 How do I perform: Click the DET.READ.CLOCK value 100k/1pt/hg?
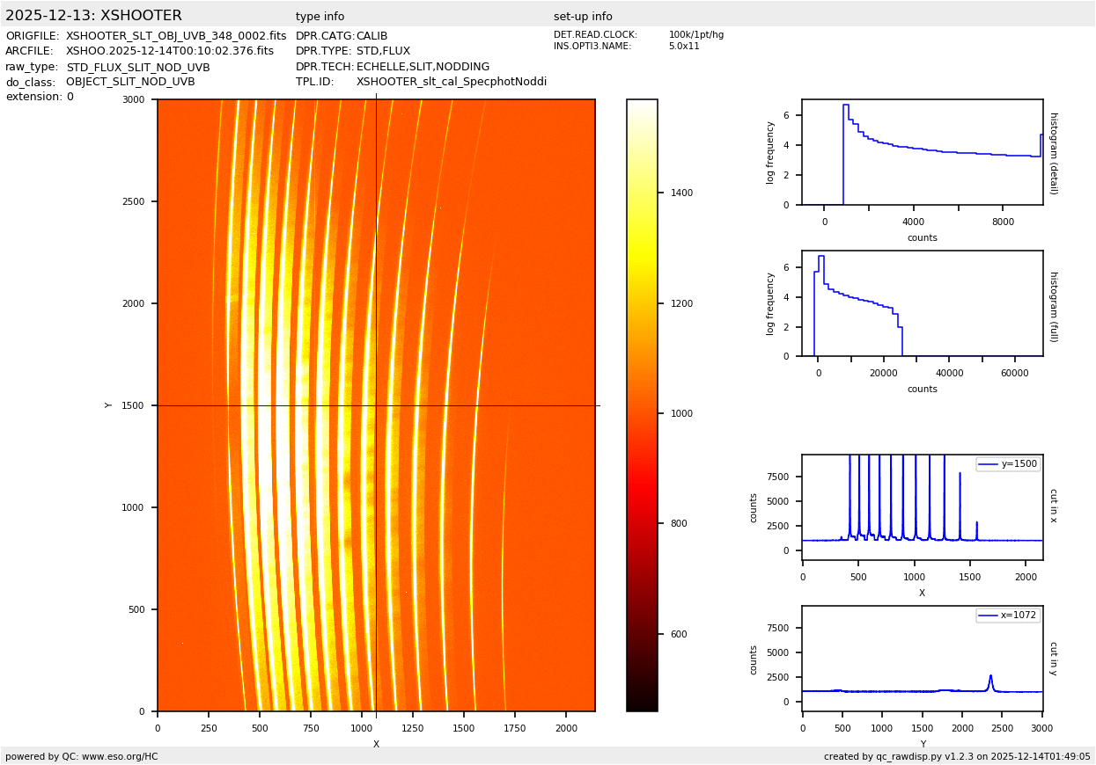tap(695, 35)
